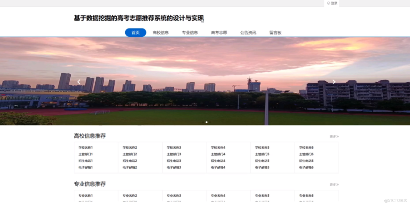Click the next carousel arrow
Image resolution: width=410 pixels, height=205 pixels.
[333, 82]
